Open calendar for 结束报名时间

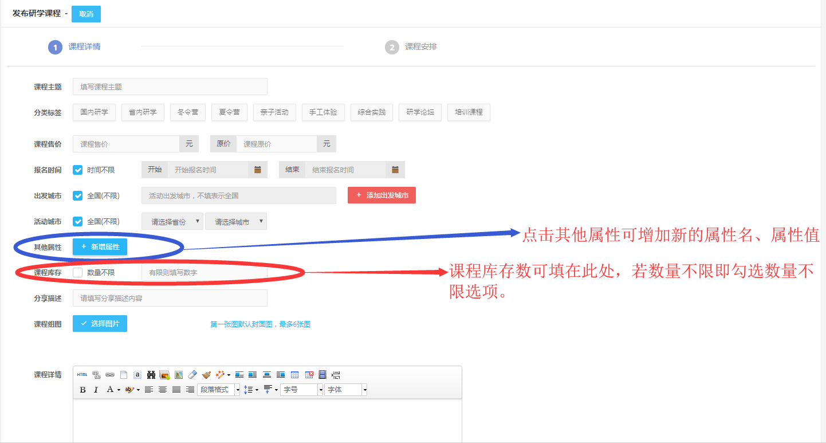pyautogui.click(x=395, y=170)
